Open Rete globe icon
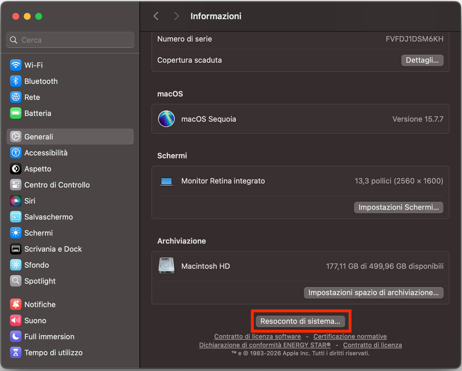 pos(16,97)
